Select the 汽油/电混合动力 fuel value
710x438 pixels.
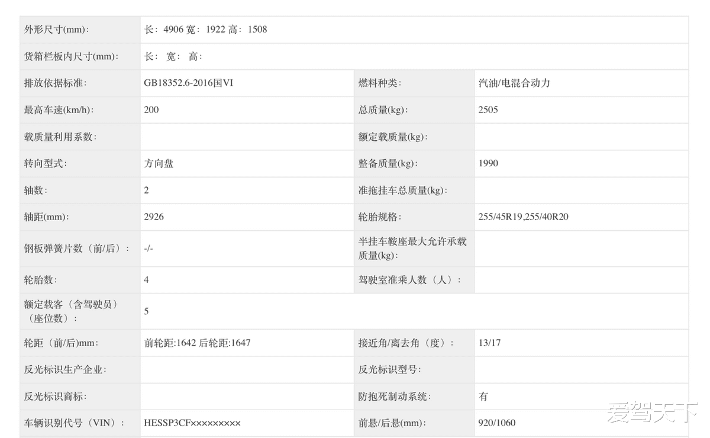[514, 83]
